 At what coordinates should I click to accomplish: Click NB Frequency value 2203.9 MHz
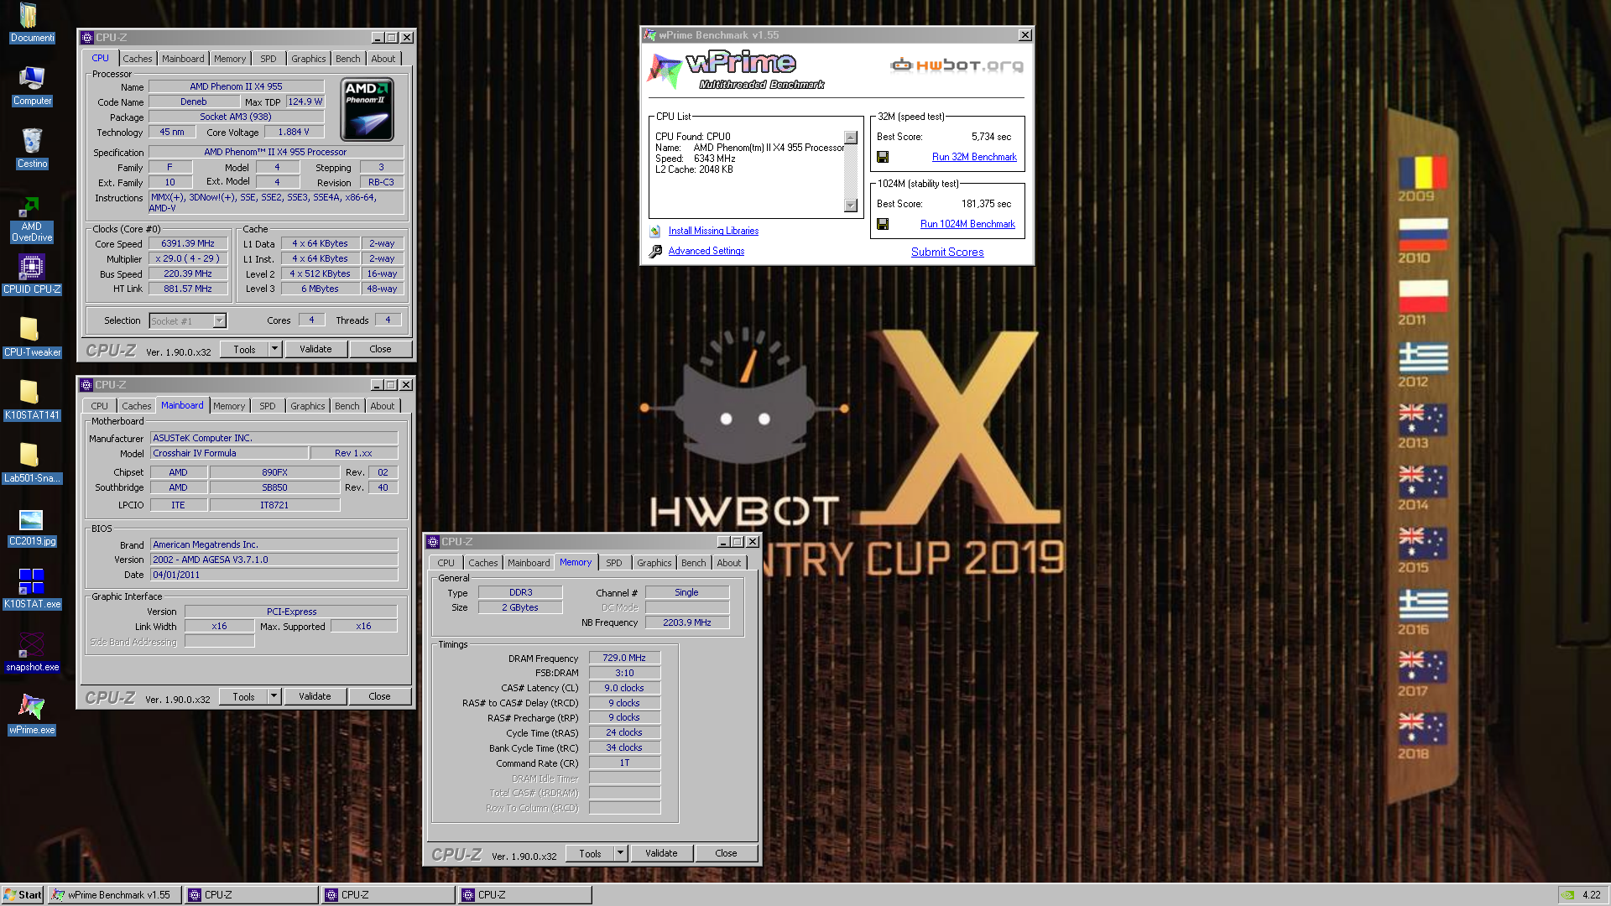tap(686, 622)
